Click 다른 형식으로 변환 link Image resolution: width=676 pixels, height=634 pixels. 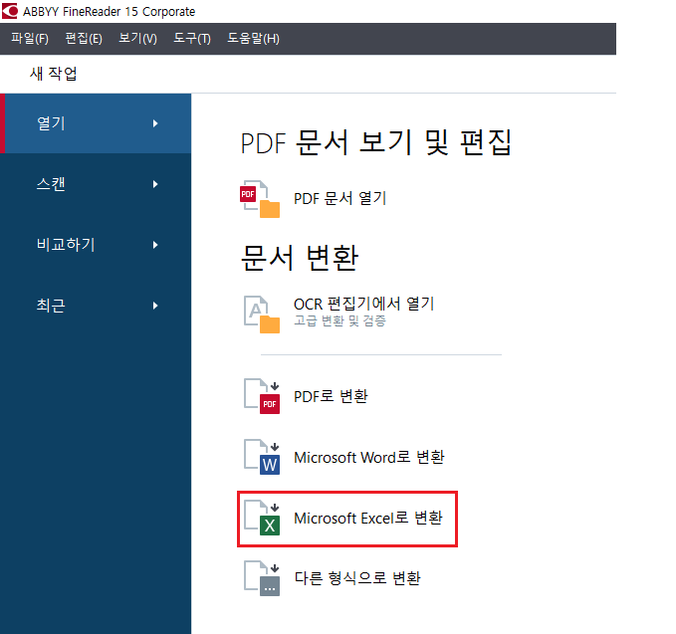(357, 578)
